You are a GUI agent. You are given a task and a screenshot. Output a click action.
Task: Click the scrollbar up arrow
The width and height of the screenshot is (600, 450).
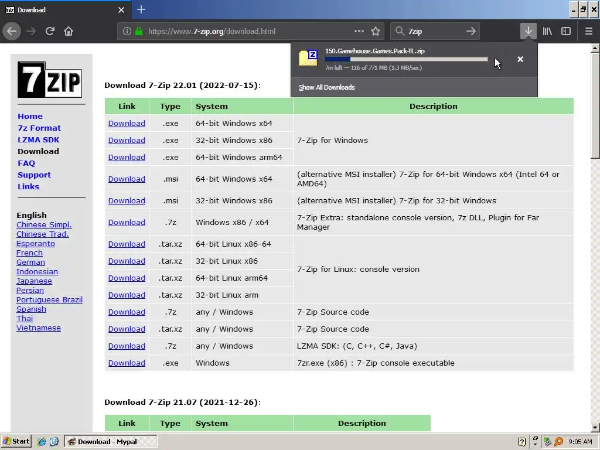pyautogui.click(x=595, y=48)
